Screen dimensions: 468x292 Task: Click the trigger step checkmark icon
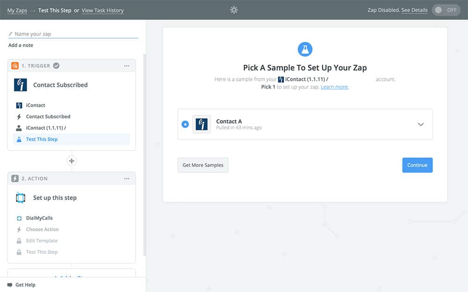click(x=56, y=66)
